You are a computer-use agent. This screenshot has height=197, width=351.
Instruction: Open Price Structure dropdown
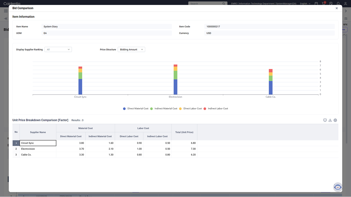131,50
